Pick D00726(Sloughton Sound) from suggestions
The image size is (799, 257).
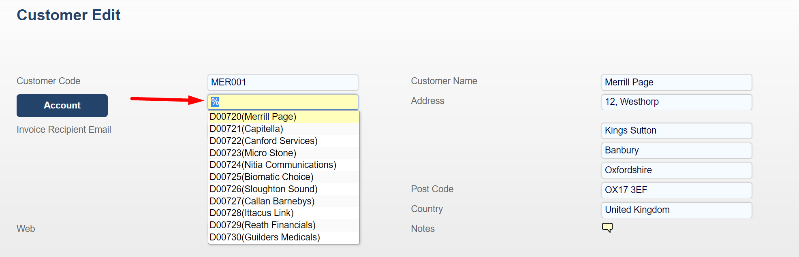point(263,189)
